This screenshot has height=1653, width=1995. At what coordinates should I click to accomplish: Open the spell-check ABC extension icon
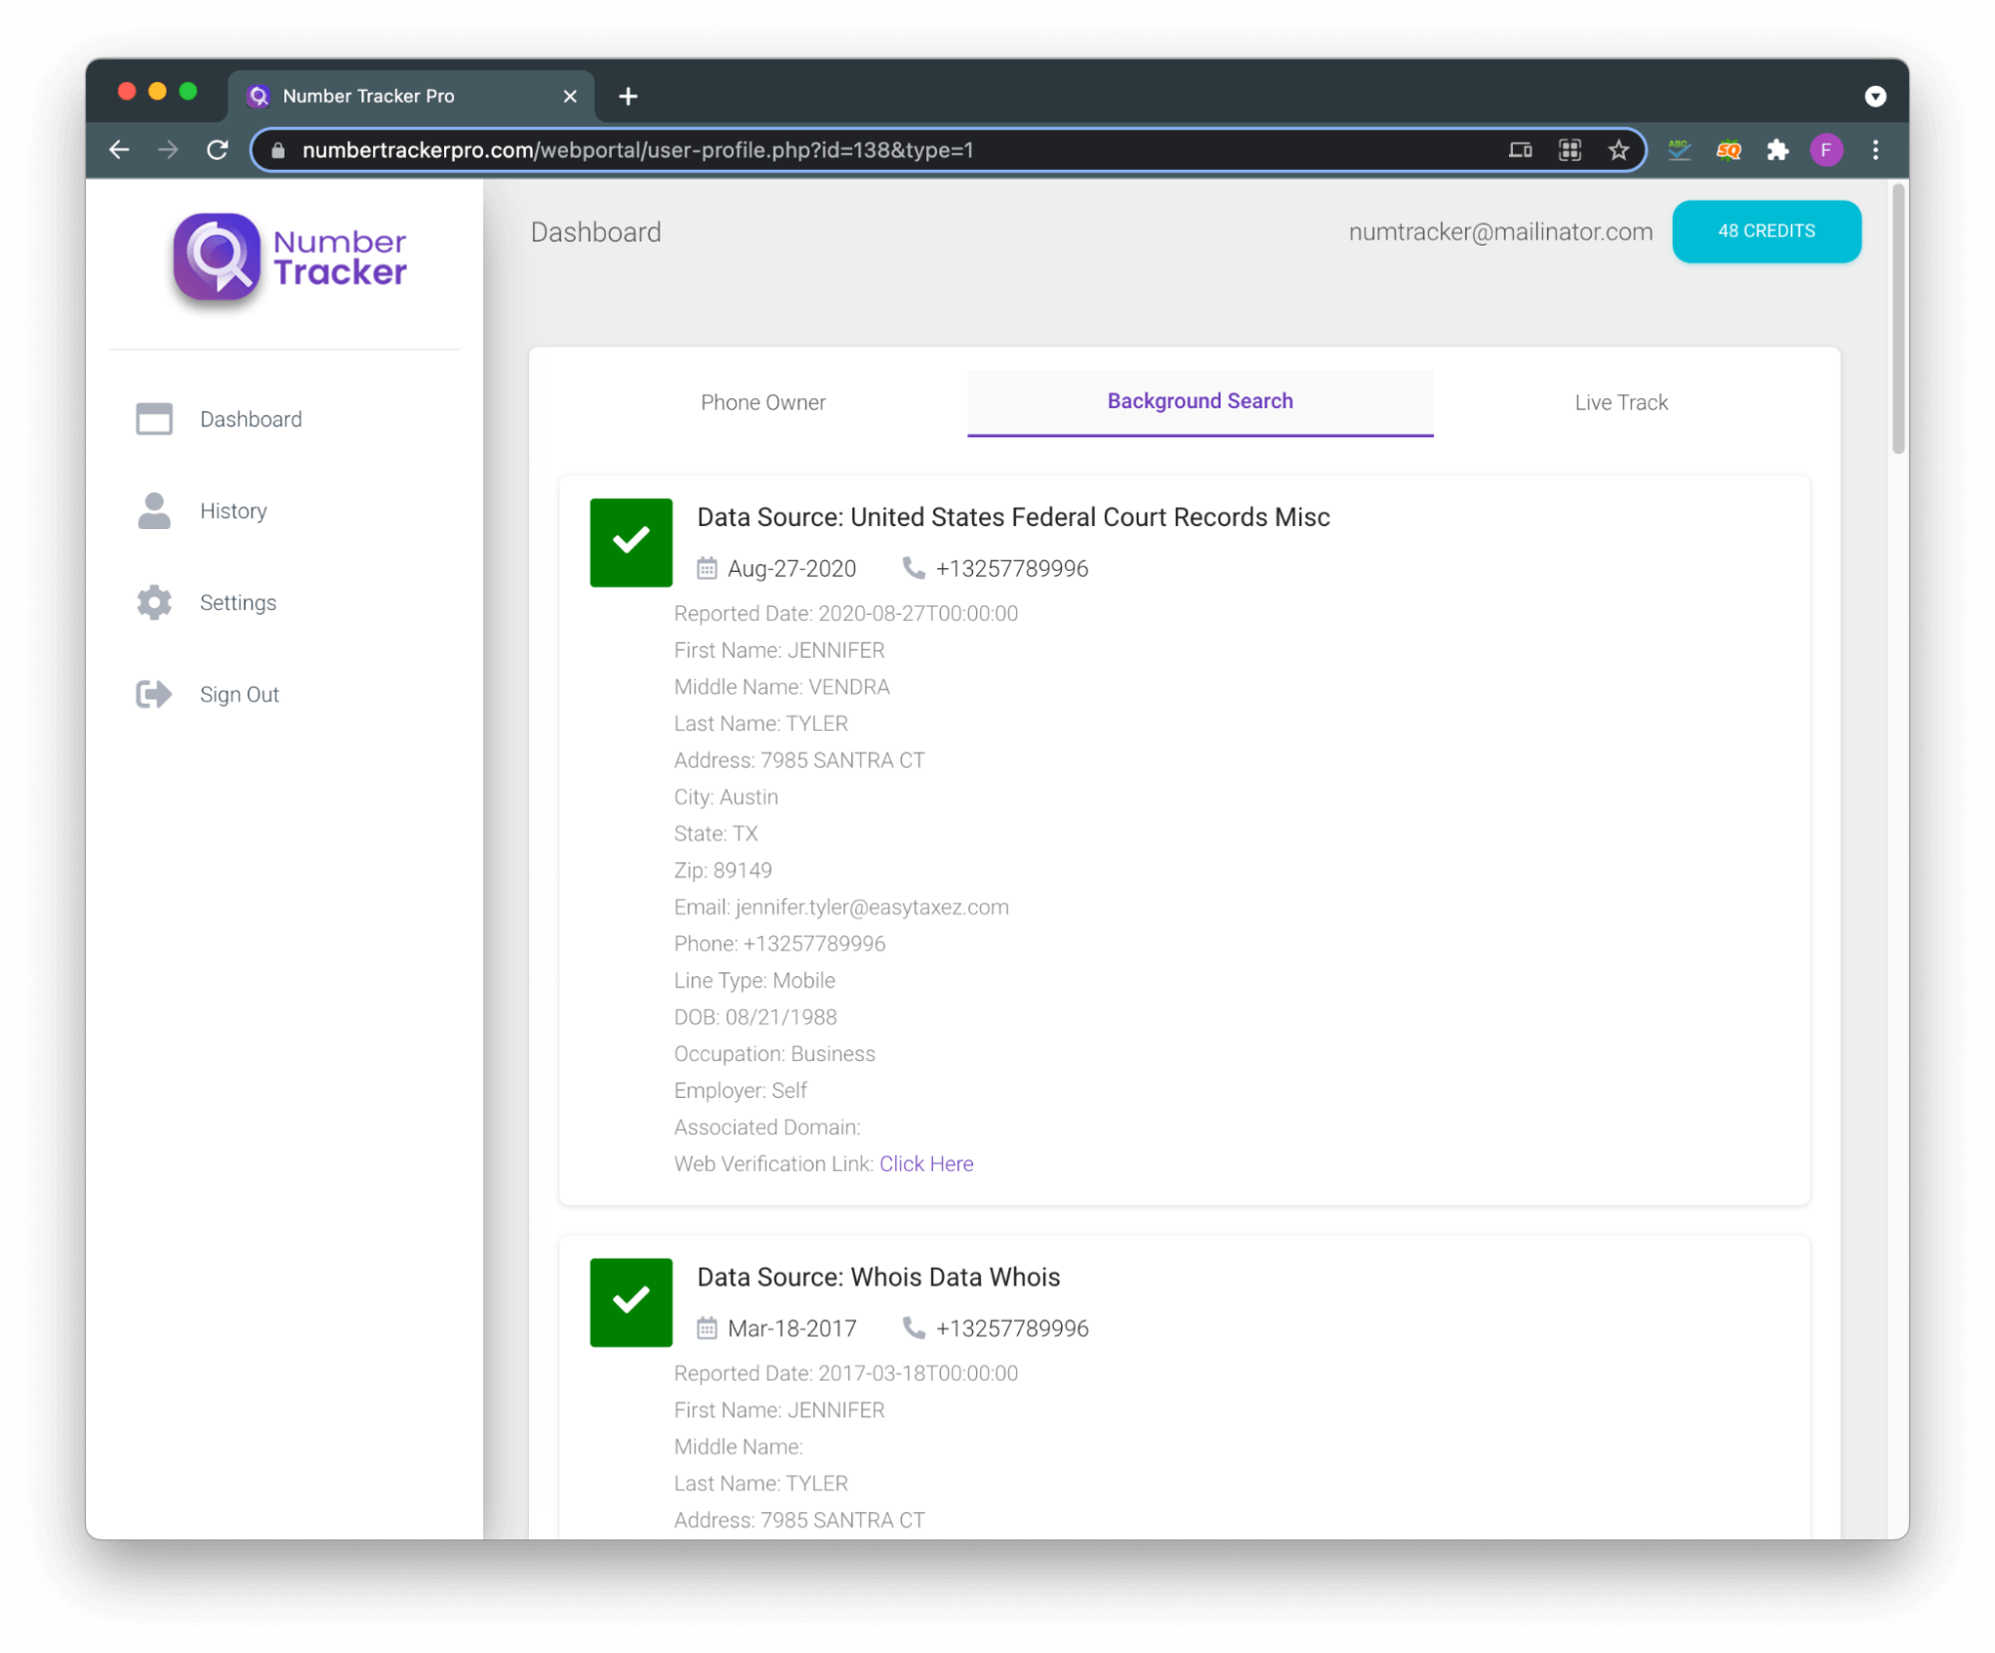(1679, 150)
